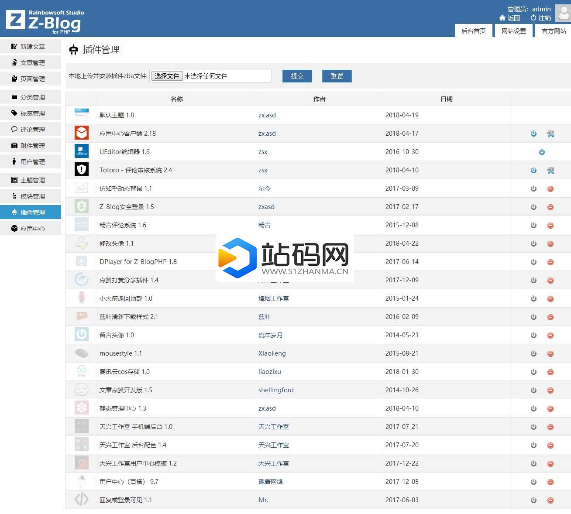The height and width of the screenshot is (514, 571).
Task: Open author link 烽烟工作室
Action: (274, 298)
